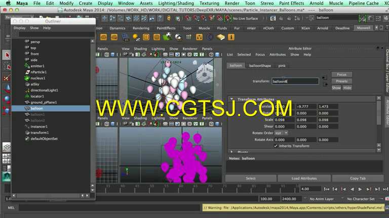The image size is (389, 218).
Task: Click the book shelf icon
Action: (x=220, y=37)
